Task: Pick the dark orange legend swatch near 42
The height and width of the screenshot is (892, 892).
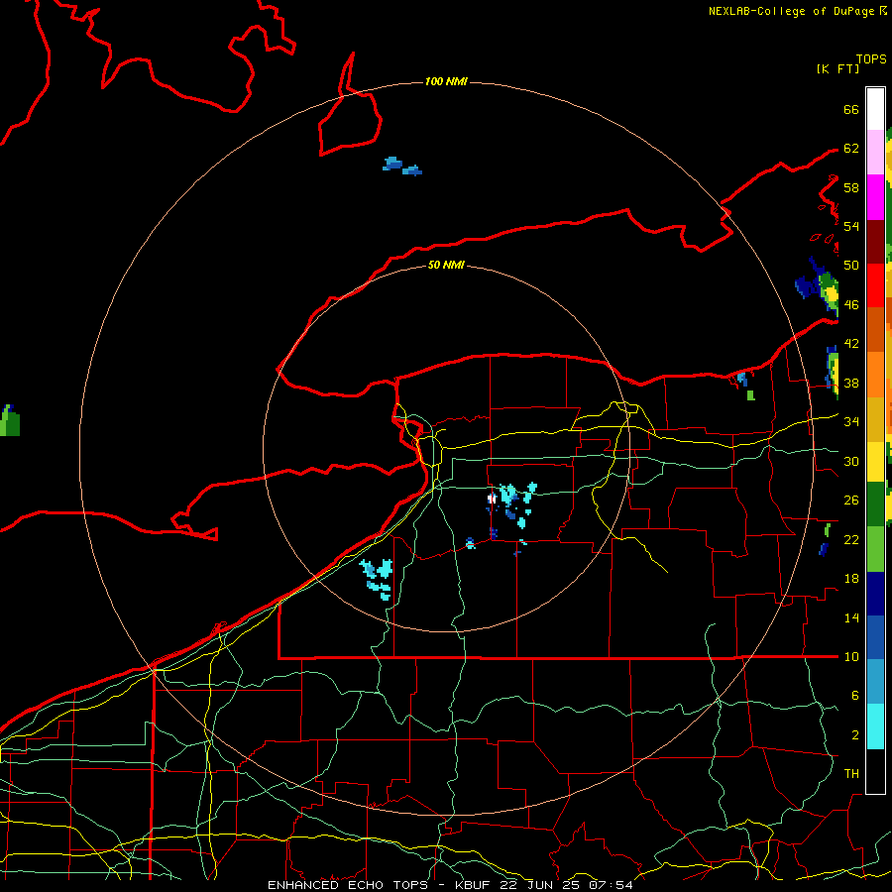Action: coord(875,330)
